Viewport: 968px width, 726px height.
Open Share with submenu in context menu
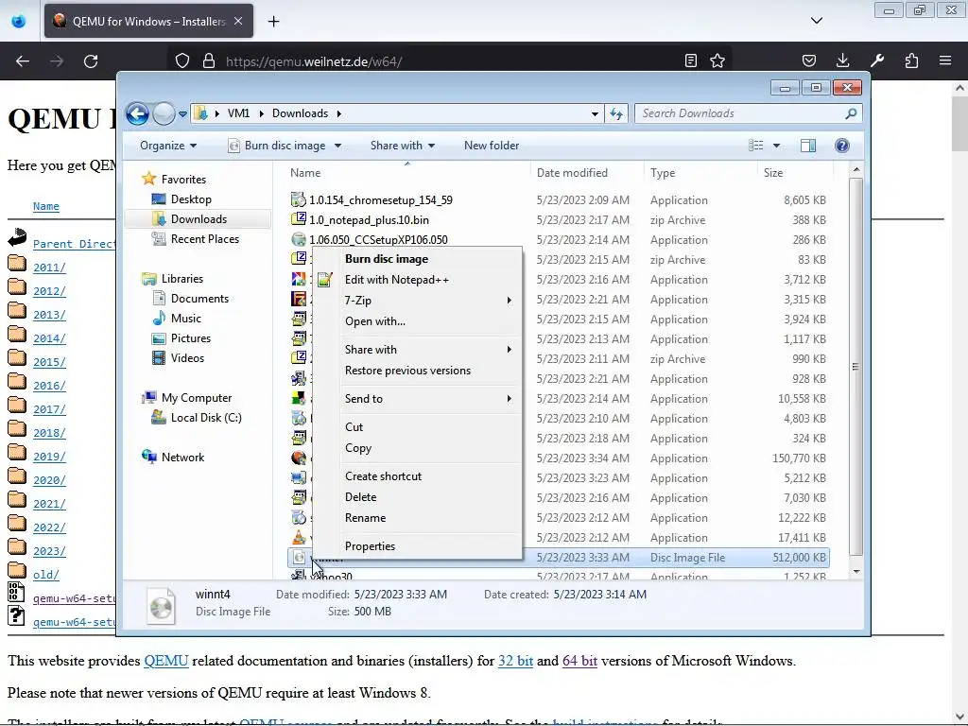click(x=417, y=350)
